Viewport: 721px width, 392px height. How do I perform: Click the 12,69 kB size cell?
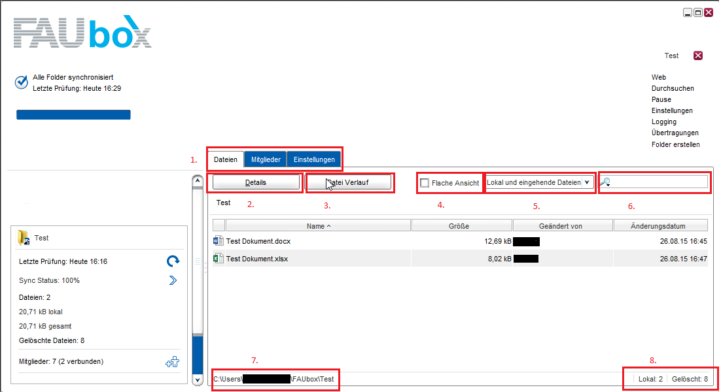tap(497, 241)
